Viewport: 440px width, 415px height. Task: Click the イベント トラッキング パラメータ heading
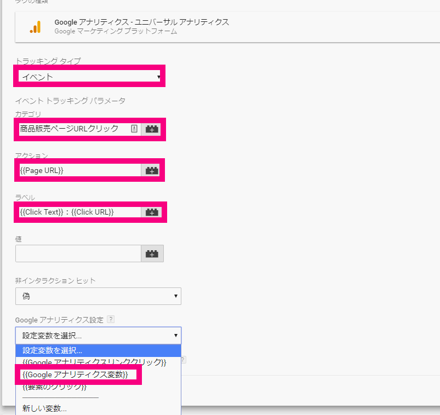(70, 101)
